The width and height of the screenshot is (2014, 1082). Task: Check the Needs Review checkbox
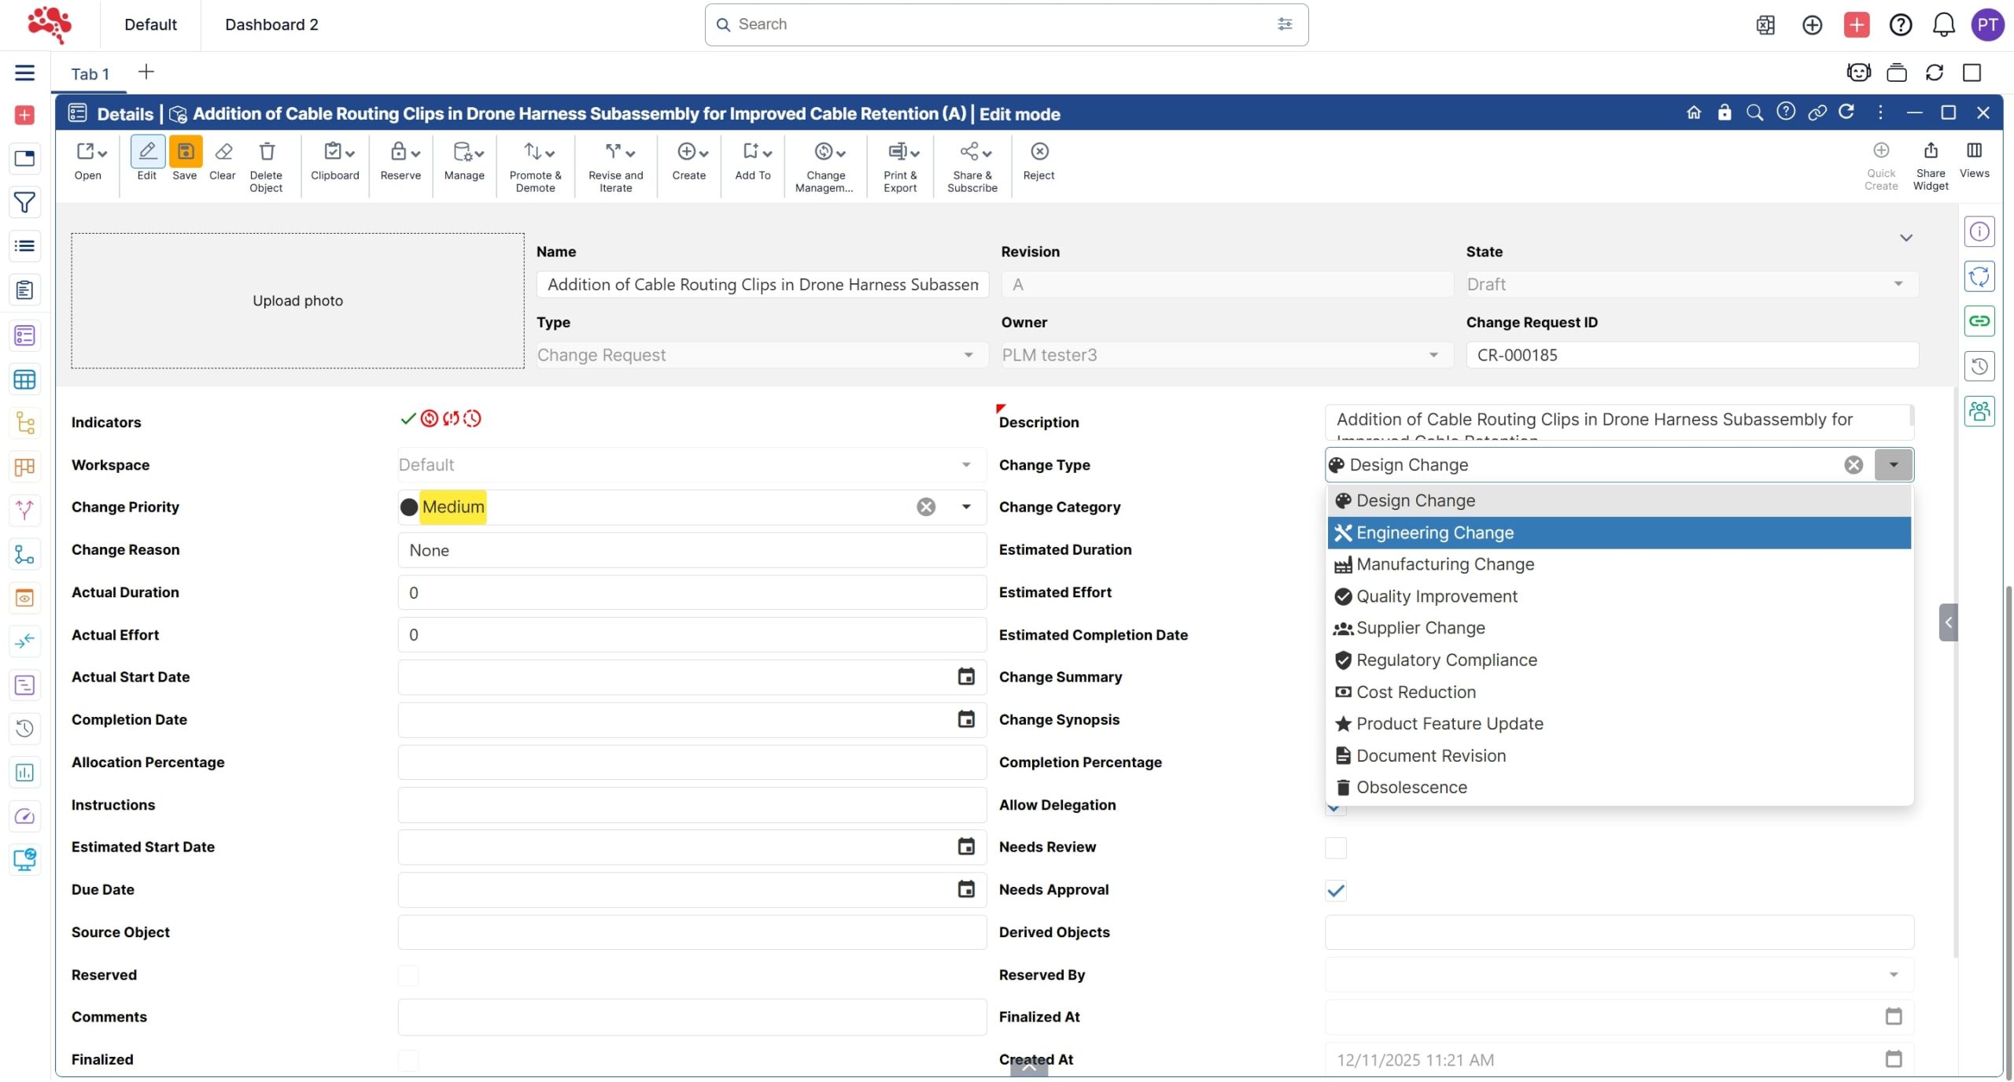pyautogui.click(x=1335, y=848)
